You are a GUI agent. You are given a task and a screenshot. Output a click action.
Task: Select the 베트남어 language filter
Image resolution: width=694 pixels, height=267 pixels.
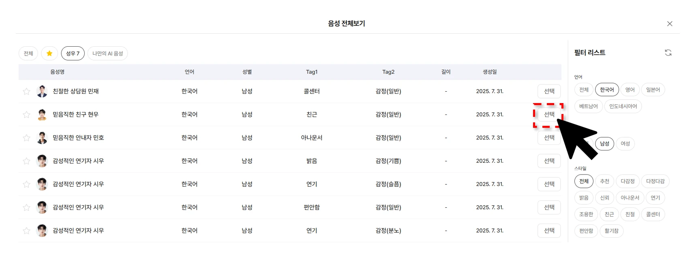point(588,106)
